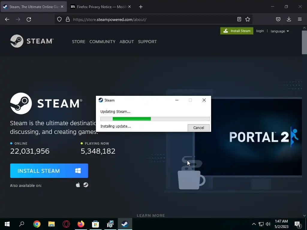Save page to Pocket icon
Viewport: 307px width, 230px height.
pyautogui.click(x=278, y=19)
